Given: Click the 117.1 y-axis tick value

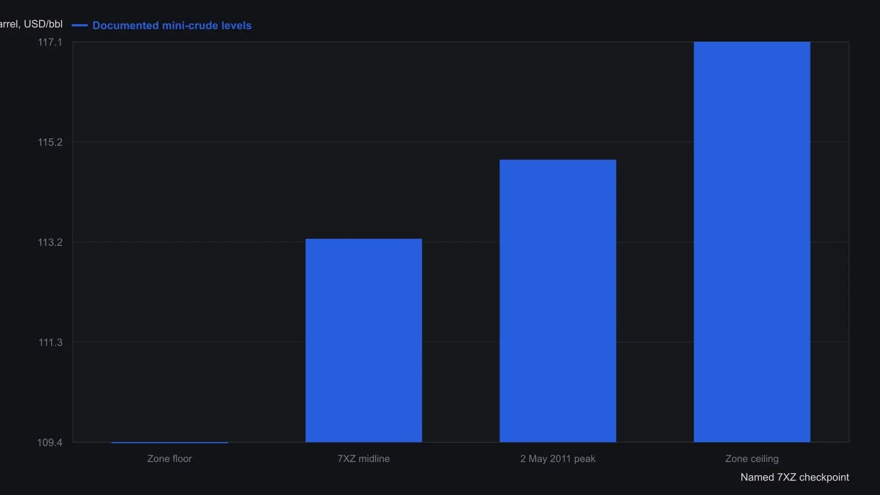Looking at the screenshot, I should 50,42.
